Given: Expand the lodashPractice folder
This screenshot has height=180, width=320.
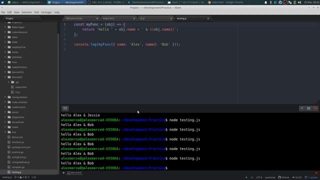Looking at the screenshot, I should pos(5,67).
